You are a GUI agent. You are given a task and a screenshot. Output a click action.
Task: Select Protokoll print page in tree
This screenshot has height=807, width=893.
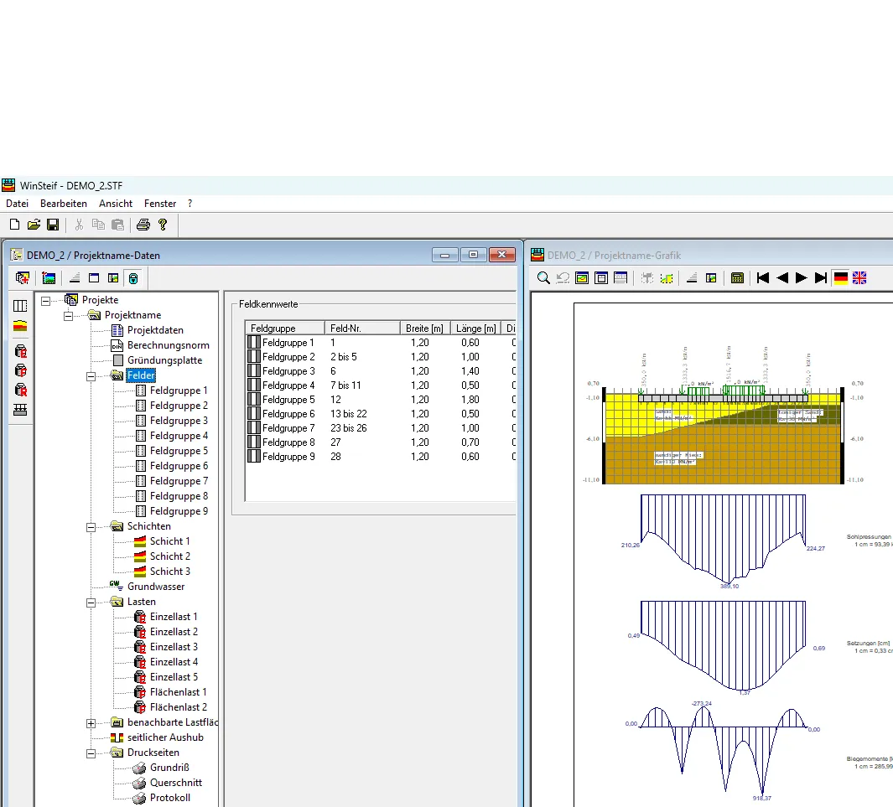(x=169, y=797)
